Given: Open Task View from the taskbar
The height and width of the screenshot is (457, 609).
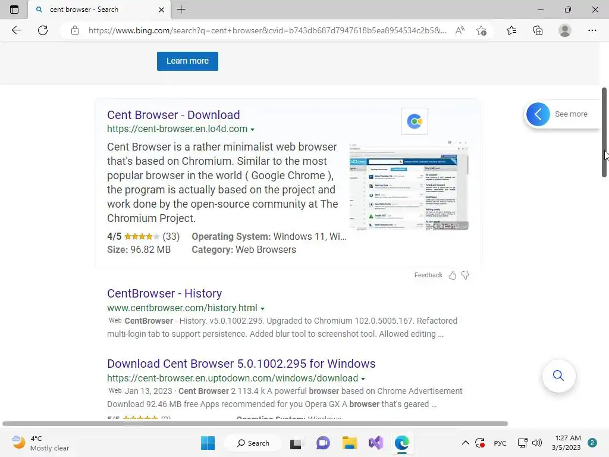Looking at the screenshot, I should coord(296,443).
